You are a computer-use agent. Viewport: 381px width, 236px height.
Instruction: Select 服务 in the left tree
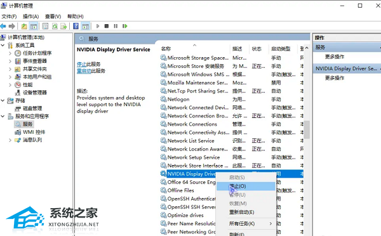(x=24, y=124)
